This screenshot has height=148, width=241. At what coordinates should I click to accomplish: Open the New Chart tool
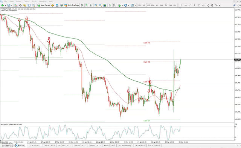(2, 5)
